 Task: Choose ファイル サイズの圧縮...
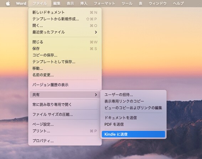(x=65, y=115)
